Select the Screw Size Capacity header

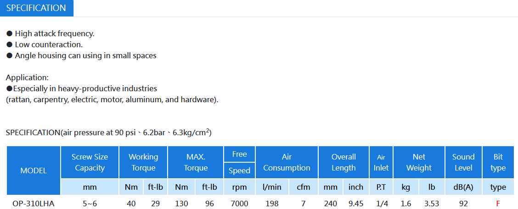[90, 162]
